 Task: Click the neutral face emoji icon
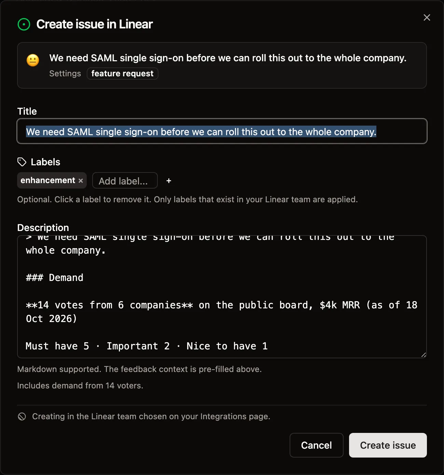33,60
